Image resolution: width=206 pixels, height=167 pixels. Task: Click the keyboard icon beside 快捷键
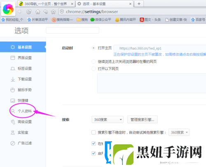(x=13, y=101)
